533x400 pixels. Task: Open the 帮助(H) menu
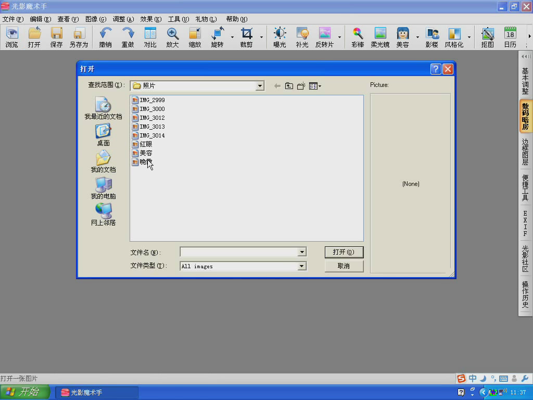pyautogui.click(x=237, y=19)
